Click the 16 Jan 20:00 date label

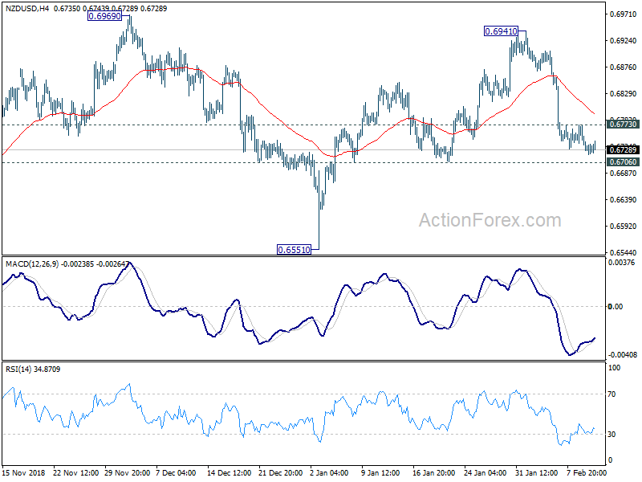click(x=434, y=473)
